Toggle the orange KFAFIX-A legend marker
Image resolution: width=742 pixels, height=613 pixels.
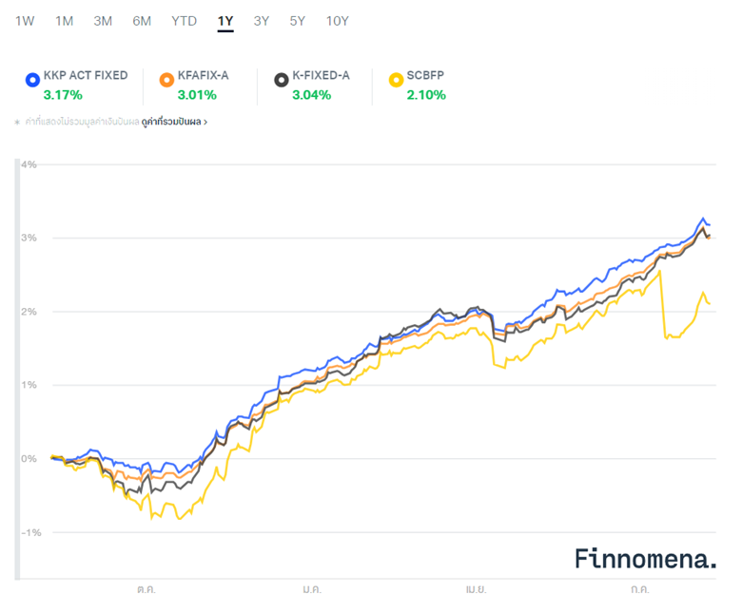pos(166,80)
